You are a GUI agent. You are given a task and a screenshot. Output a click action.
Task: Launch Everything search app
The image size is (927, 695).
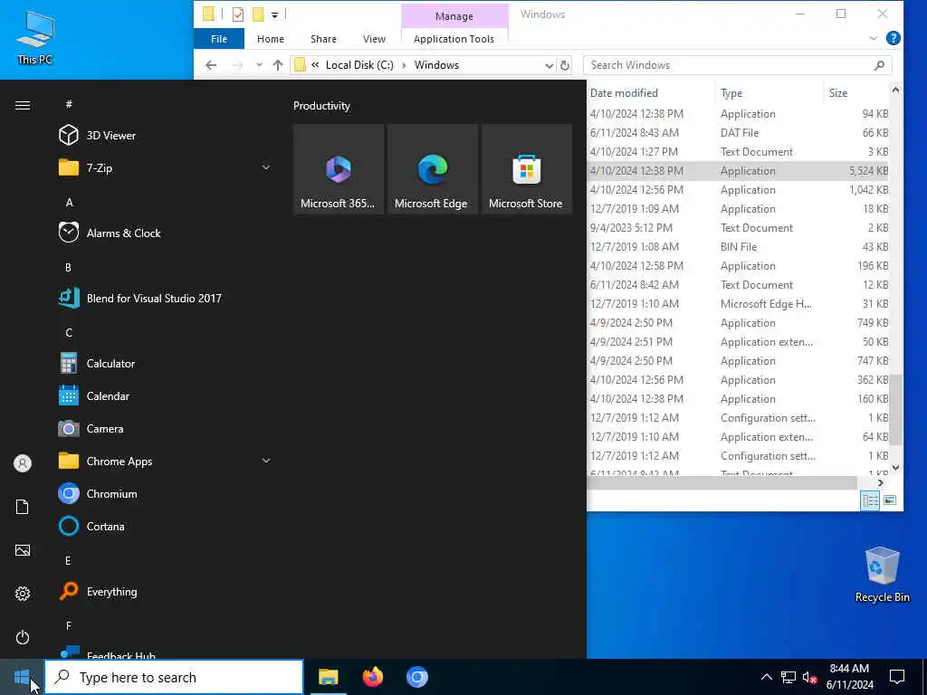[165, 592]
